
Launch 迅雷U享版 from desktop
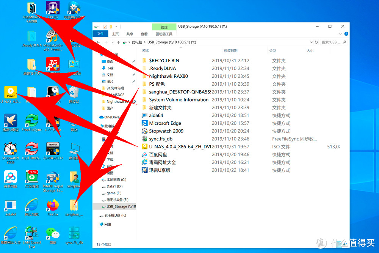pyautogui.click(x=10, y=123)
